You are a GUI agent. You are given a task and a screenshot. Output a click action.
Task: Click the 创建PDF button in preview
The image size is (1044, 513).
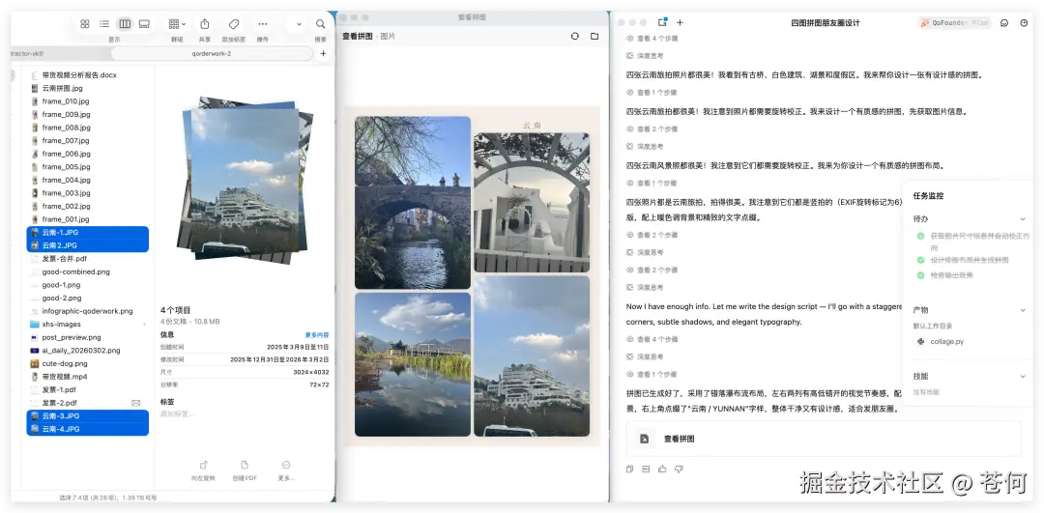coord(245,470)
